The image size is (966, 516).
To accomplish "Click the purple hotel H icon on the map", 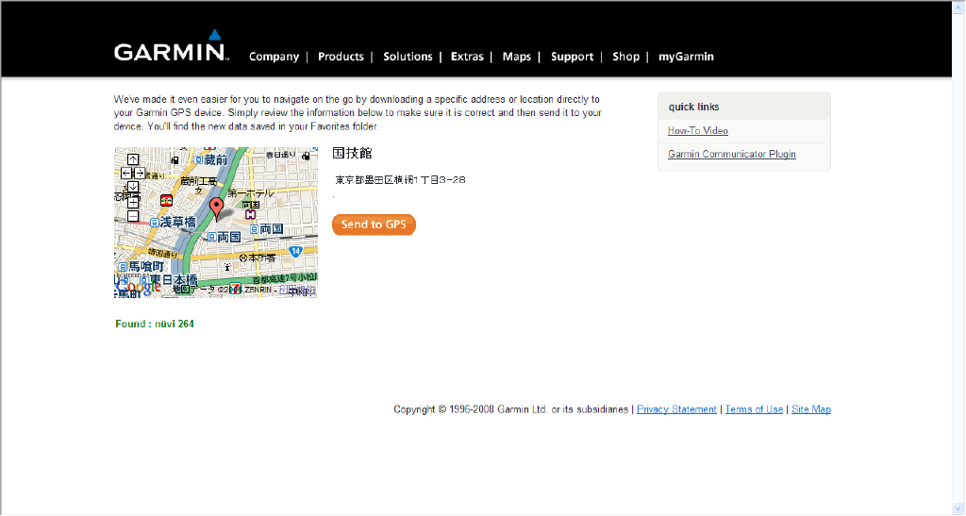I will tap(250, 214).
